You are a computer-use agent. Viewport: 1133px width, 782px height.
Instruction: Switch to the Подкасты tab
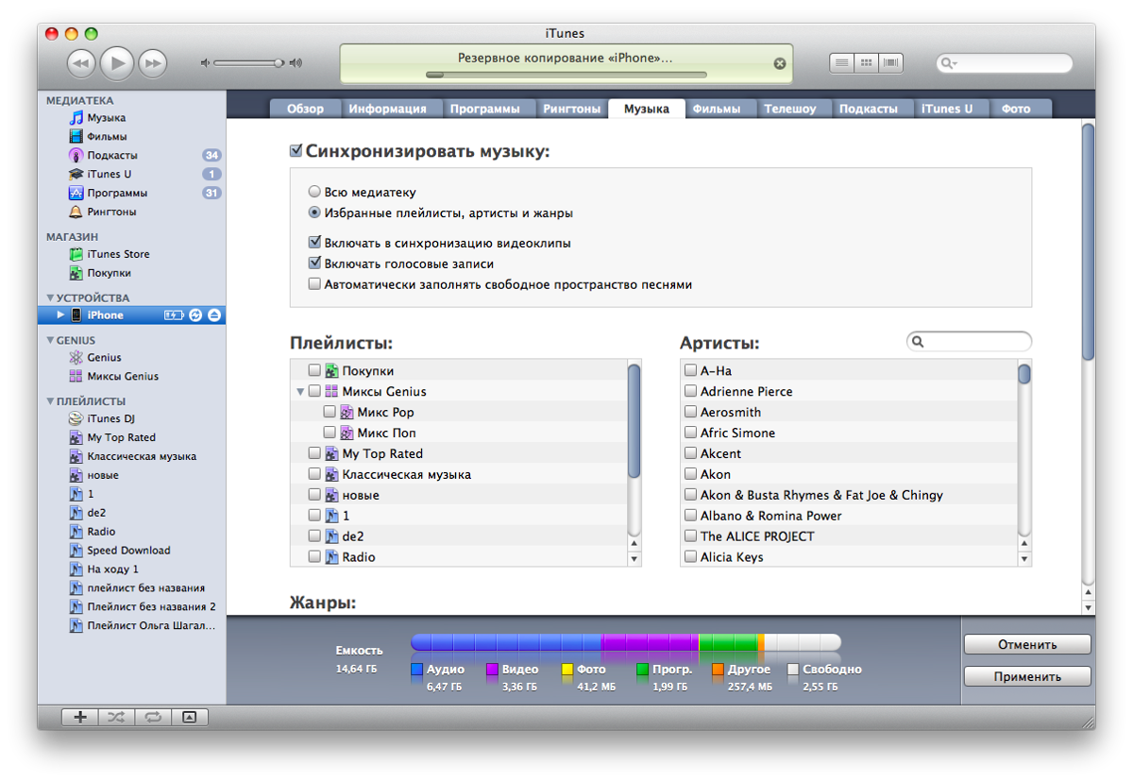pyautogui.click(x=869, y=109)
